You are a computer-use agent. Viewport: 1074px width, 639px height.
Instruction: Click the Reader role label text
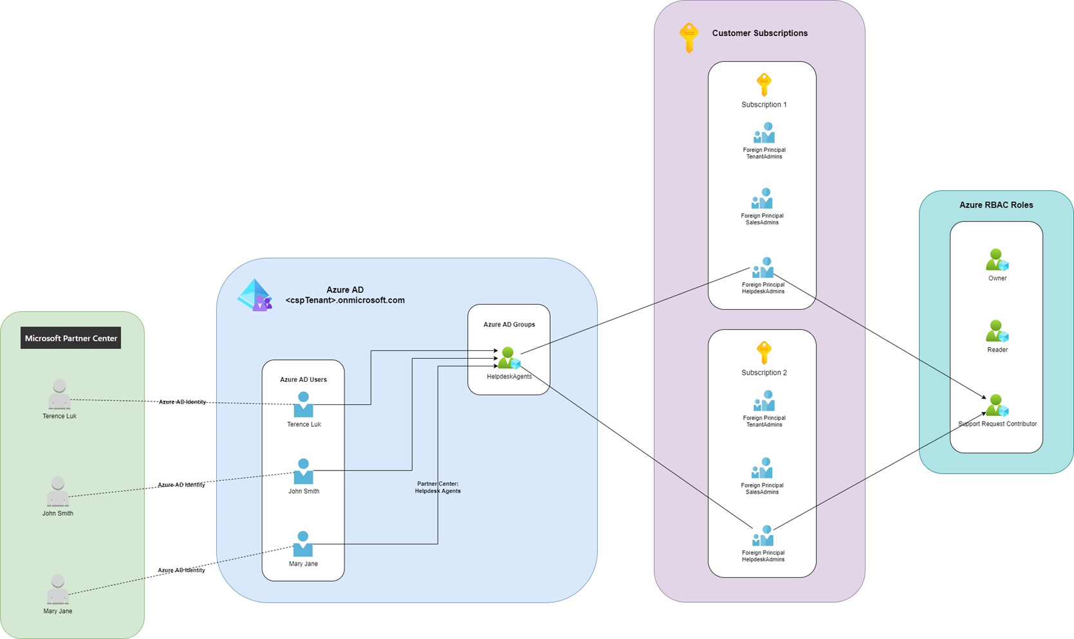click(997, 350)
